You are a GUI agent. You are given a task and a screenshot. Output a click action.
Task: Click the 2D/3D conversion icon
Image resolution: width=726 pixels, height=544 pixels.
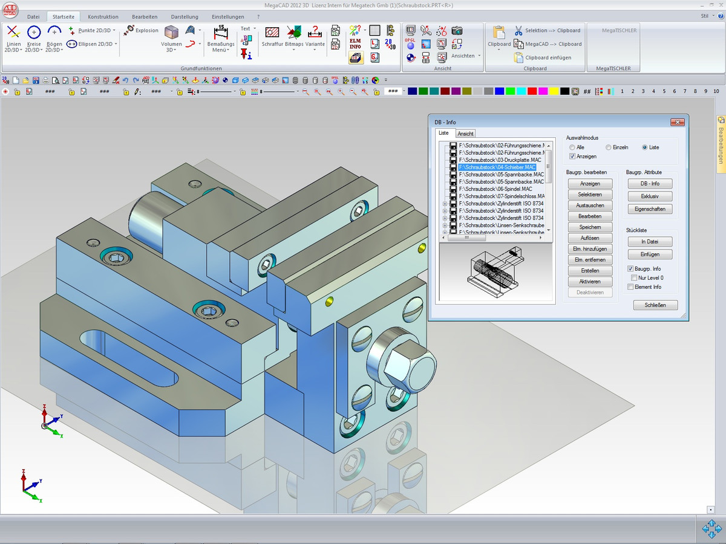coord(390,44)
